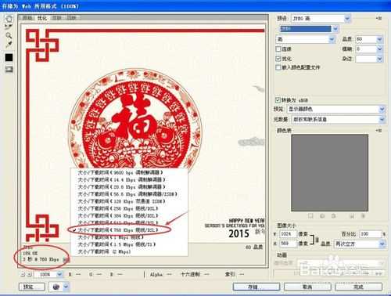The width and height of the screenshot is (391, 296).
Task: Open download speed menu arrow beside 768 Kbps
Action: pos(65,260)
